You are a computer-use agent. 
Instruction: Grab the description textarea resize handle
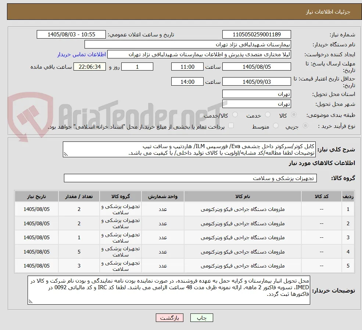[65, 154]
